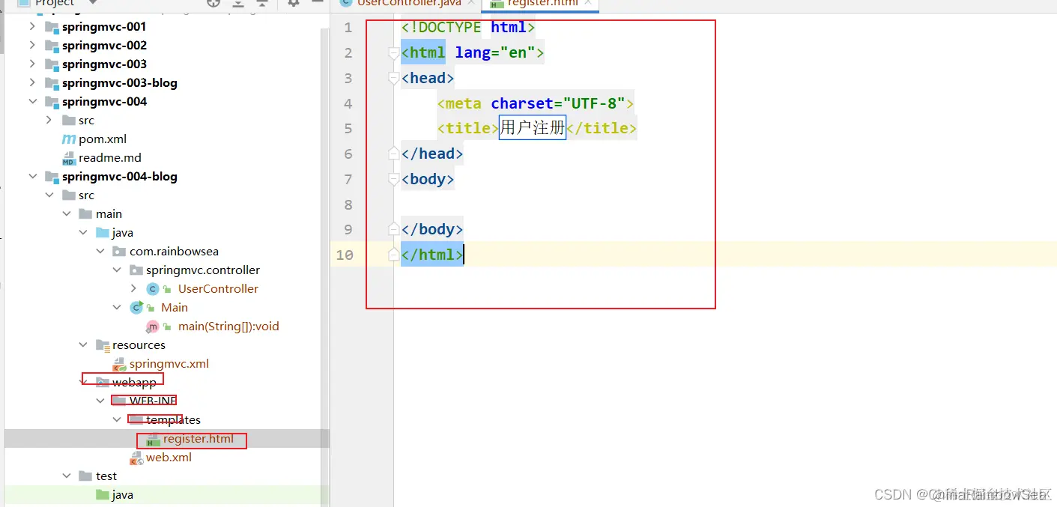Collapse the test folder

pyautogui.click(x=66, y=476)
